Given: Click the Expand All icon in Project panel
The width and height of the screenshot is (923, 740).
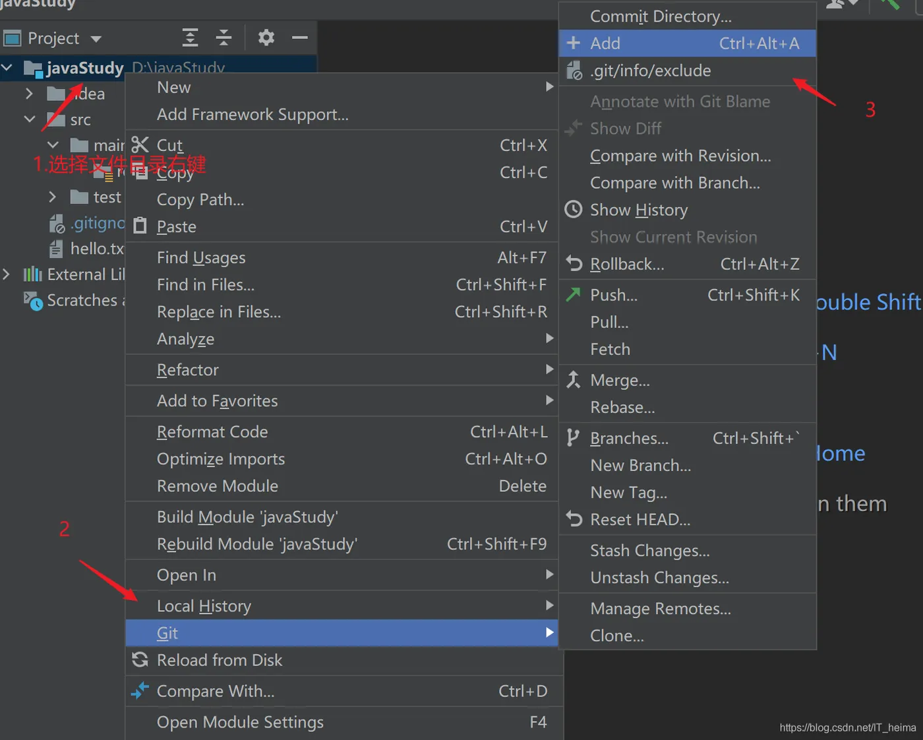Looking at the screenshot, I should coord(190,38).
